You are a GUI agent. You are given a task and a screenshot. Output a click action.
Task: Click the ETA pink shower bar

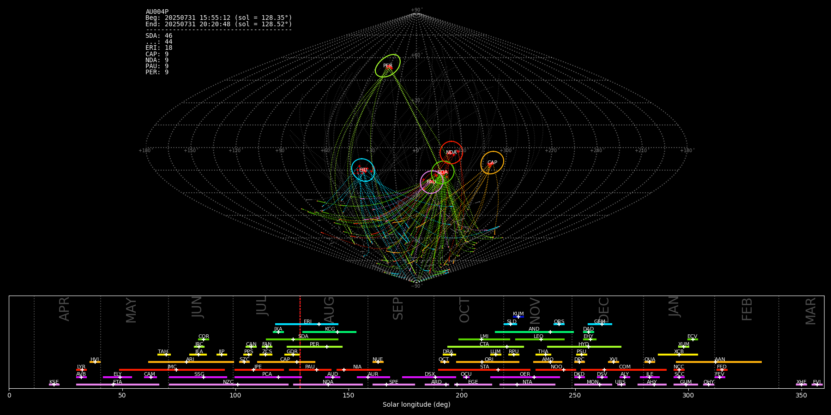118,385
